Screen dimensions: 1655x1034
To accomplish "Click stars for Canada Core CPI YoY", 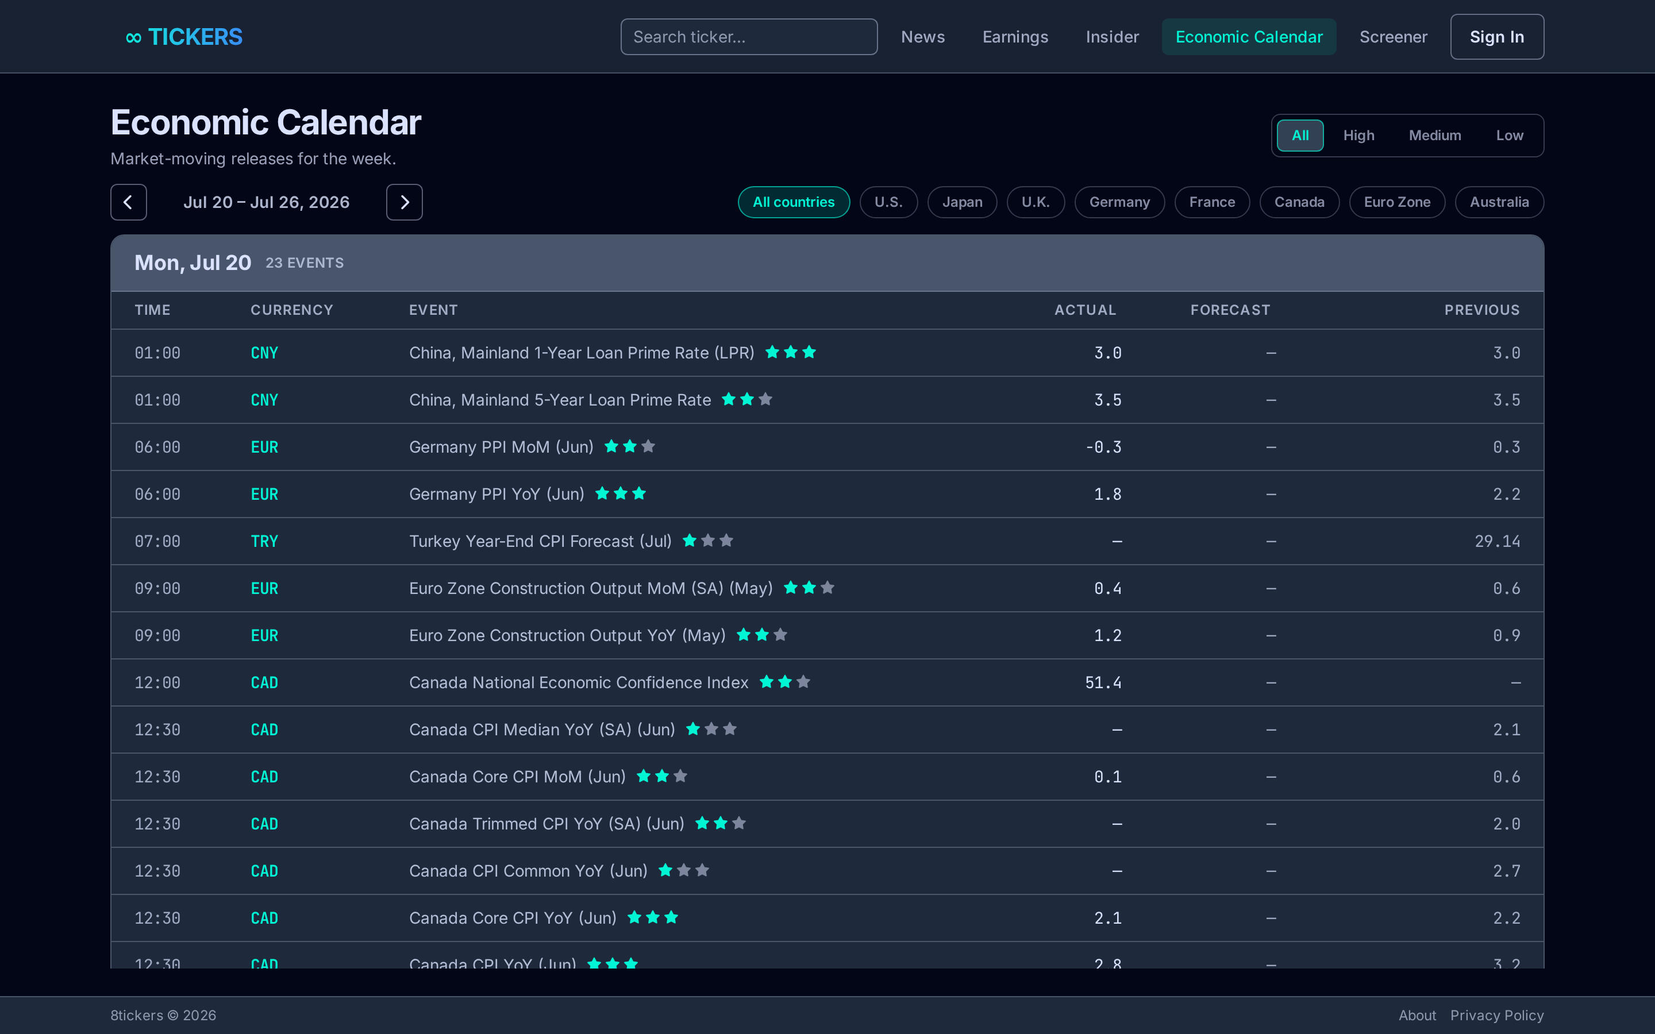I will [652, 918].
